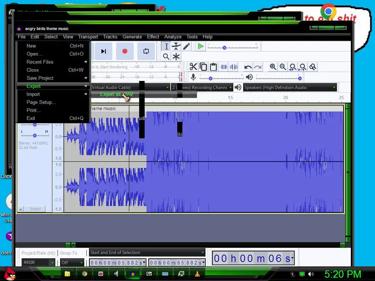The width and height of the screenshot is (375, 281).
Task: Click the Redo arrow icon
Action: pos(258,67)
